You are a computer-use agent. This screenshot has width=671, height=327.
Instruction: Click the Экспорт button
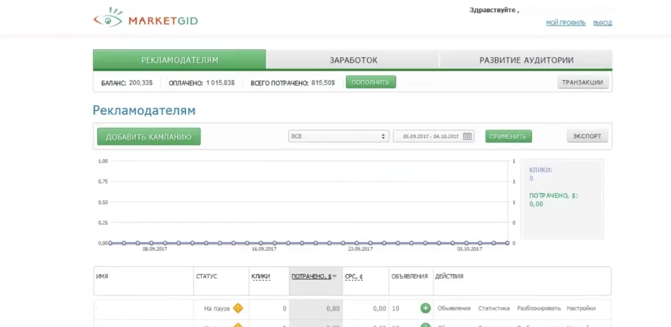point(587,136)
